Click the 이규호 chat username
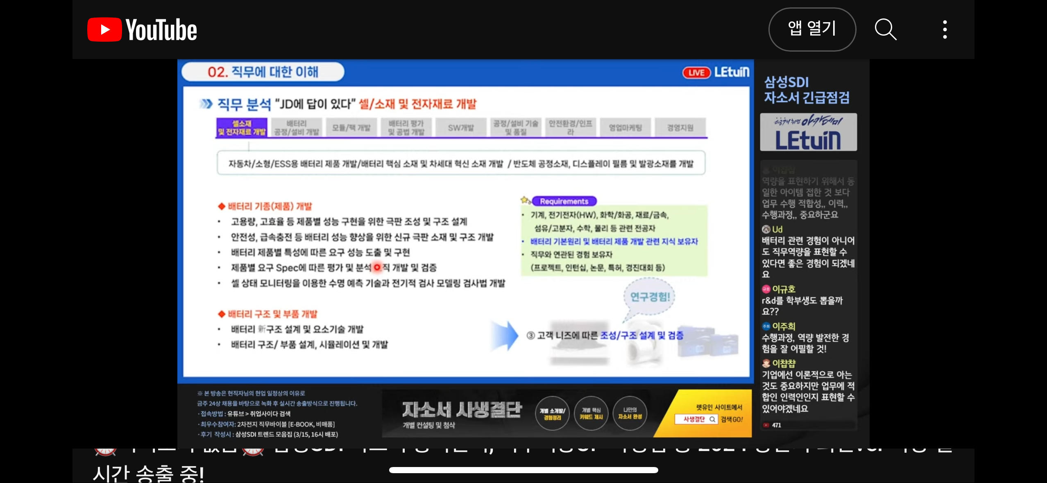 tap(783, 289)
